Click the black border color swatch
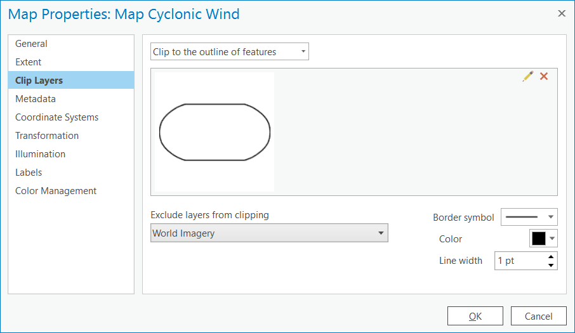 tap(539, 238)
